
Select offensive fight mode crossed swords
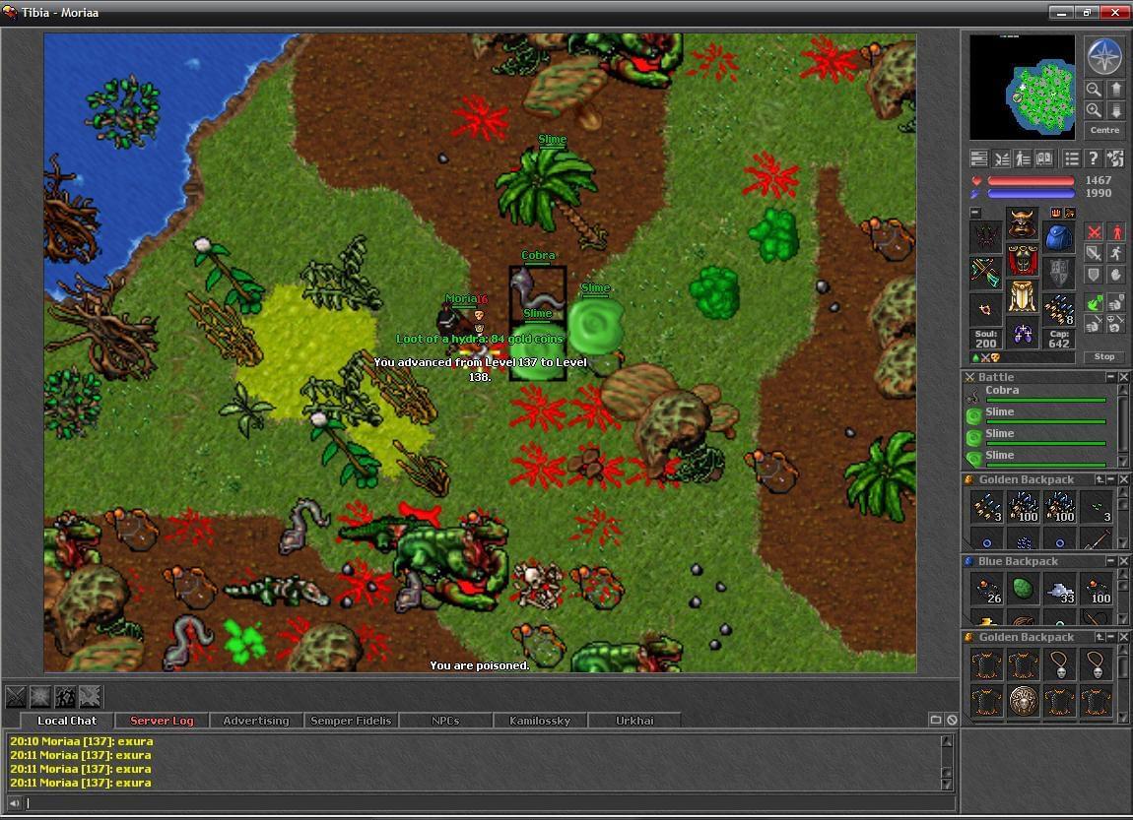pos(1095,231)
